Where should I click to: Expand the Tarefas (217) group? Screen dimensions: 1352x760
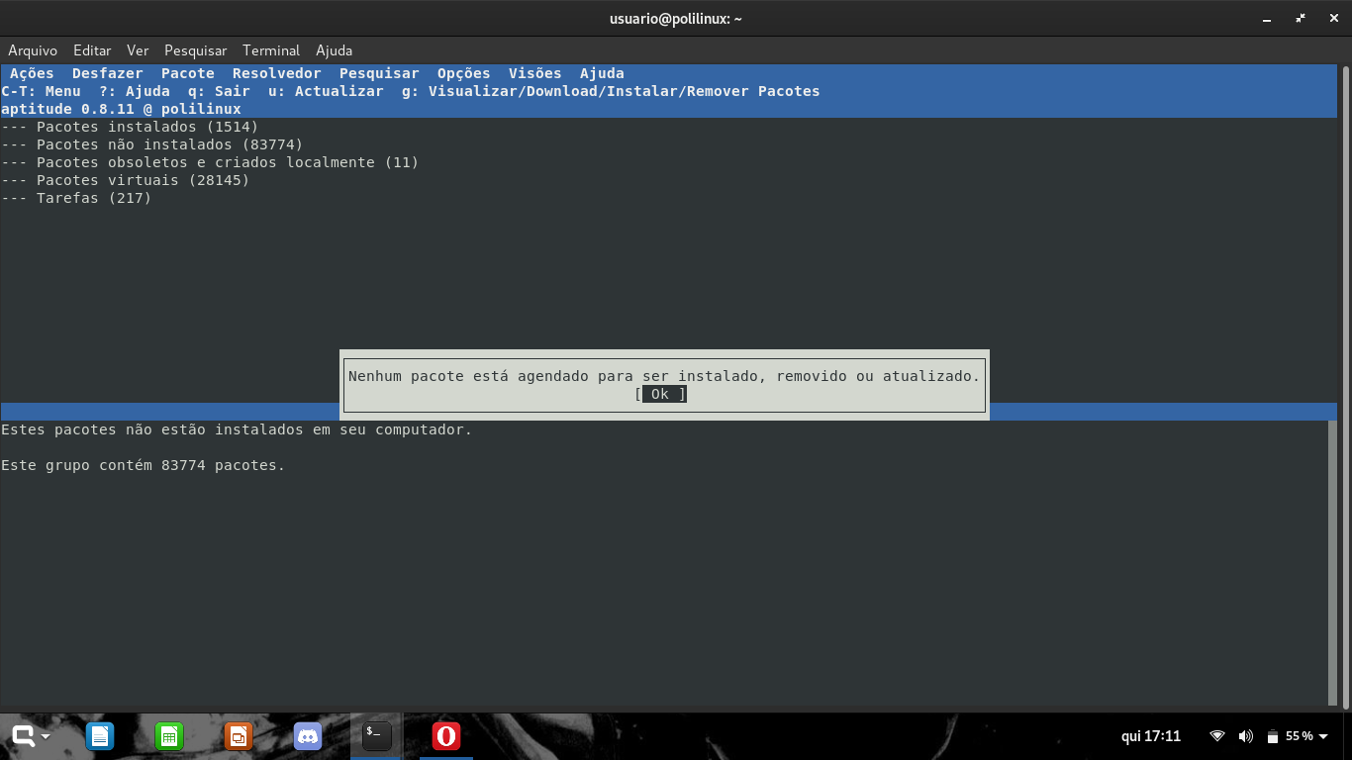[x=76, y=198]
